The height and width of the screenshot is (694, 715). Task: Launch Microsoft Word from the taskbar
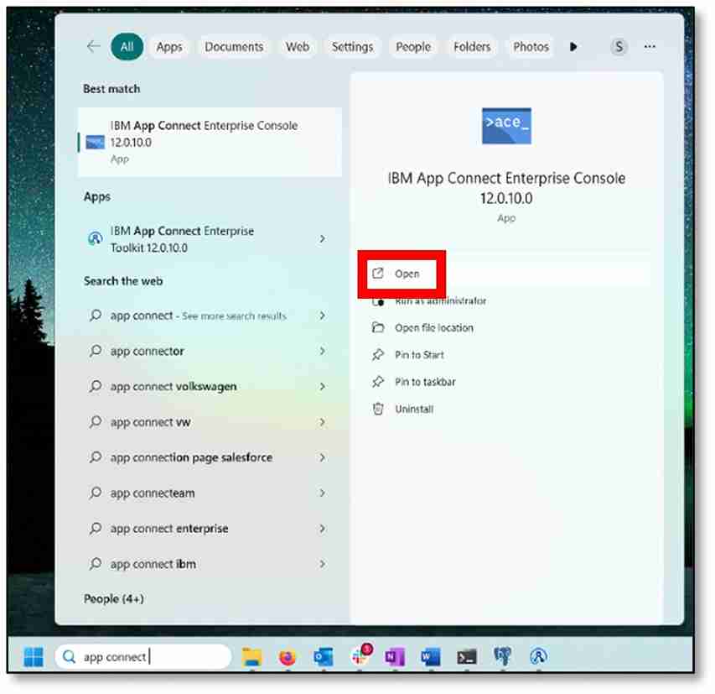click(x=430, y=656)
